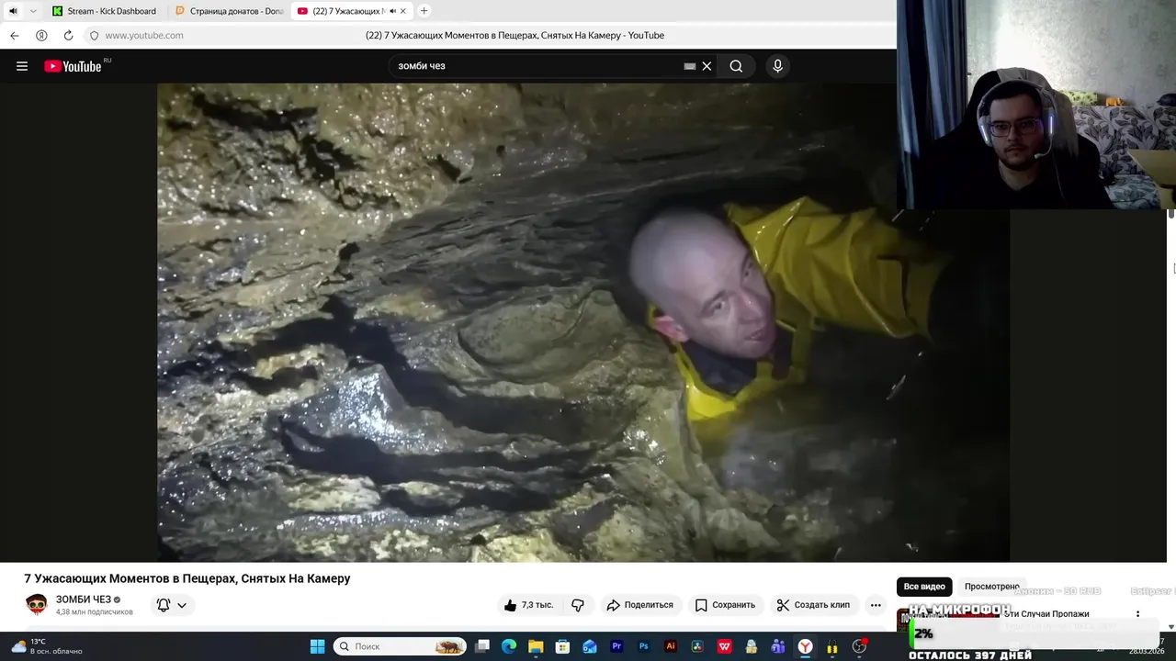Click the video title text

(x=187, y=578)
